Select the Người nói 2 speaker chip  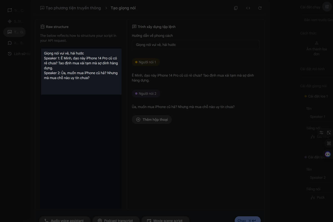[x=146, y=94]
